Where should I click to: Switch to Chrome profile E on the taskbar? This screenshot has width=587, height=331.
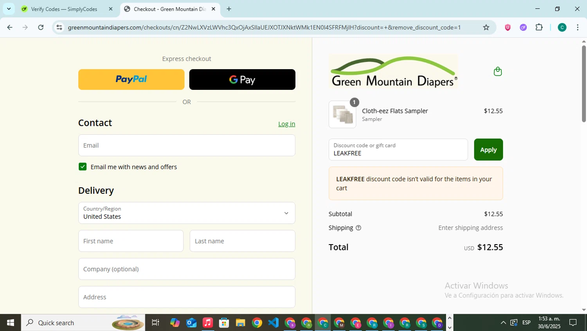[x=356, y=323]
